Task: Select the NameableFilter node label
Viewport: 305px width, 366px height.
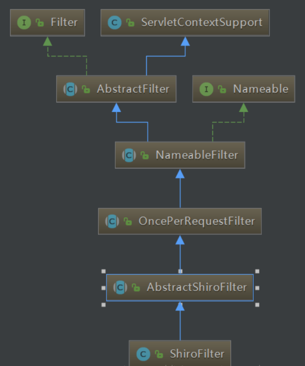Action: [197, 155]
